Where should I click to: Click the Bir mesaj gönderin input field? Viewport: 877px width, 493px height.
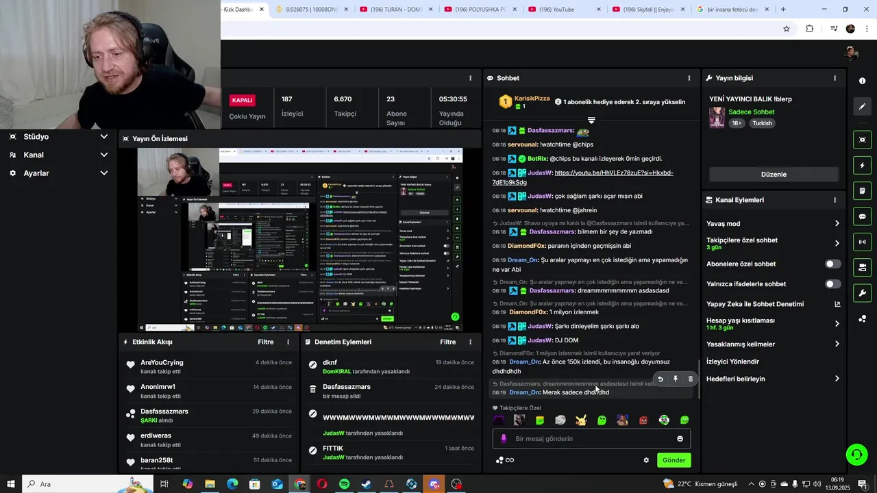(x=591, y=439)
